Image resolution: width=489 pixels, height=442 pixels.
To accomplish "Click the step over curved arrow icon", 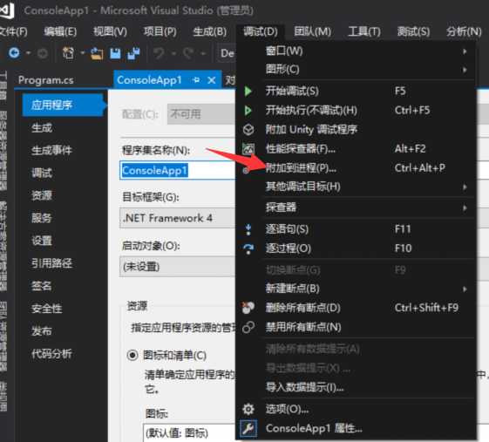I will click(x=248, y=249).
